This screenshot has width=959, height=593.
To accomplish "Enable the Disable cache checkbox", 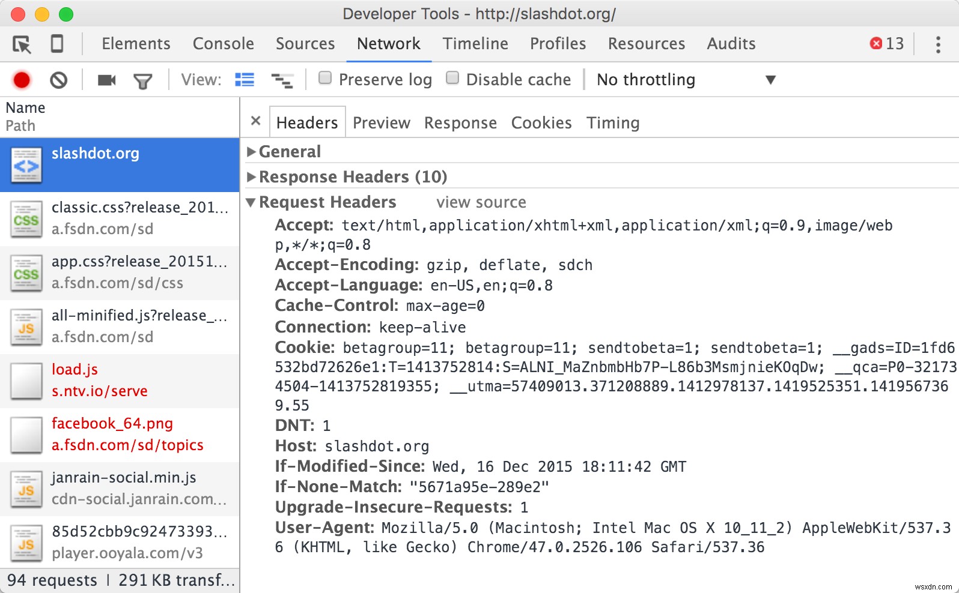I will pyautogui.click(x=452, y=78).
